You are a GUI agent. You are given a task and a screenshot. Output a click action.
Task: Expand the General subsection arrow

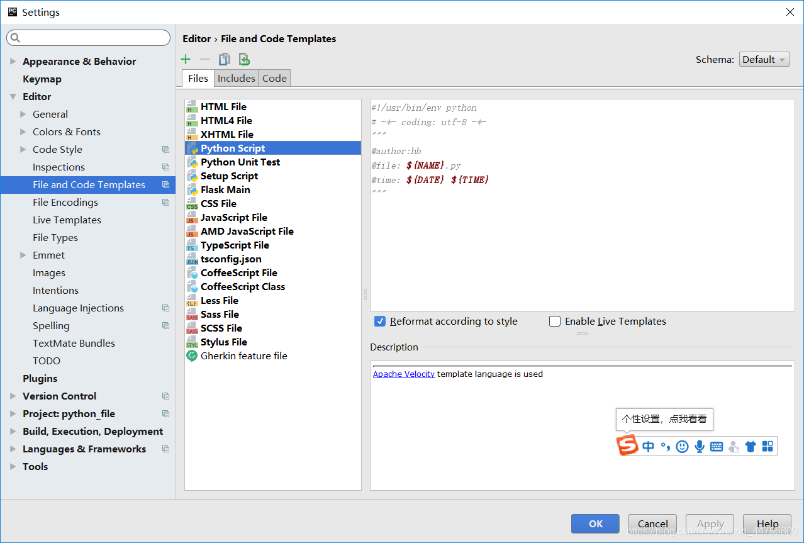[23, 115]
